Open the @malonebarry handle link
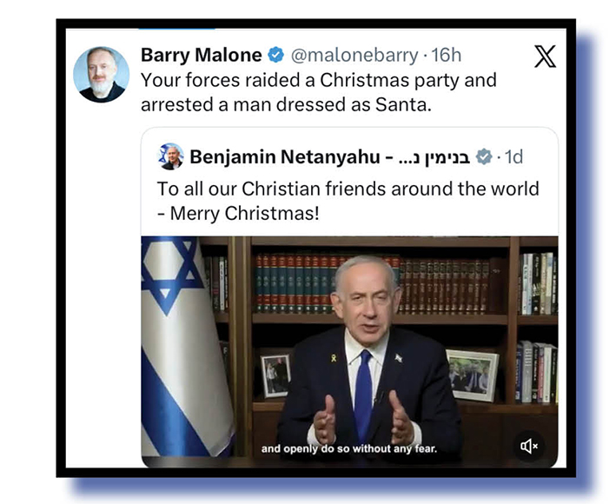 point(354,55)
